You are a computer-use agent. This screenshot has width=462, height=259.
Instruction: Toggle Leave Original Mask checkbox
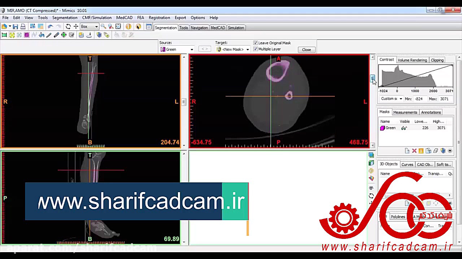[x=256, y=43]
